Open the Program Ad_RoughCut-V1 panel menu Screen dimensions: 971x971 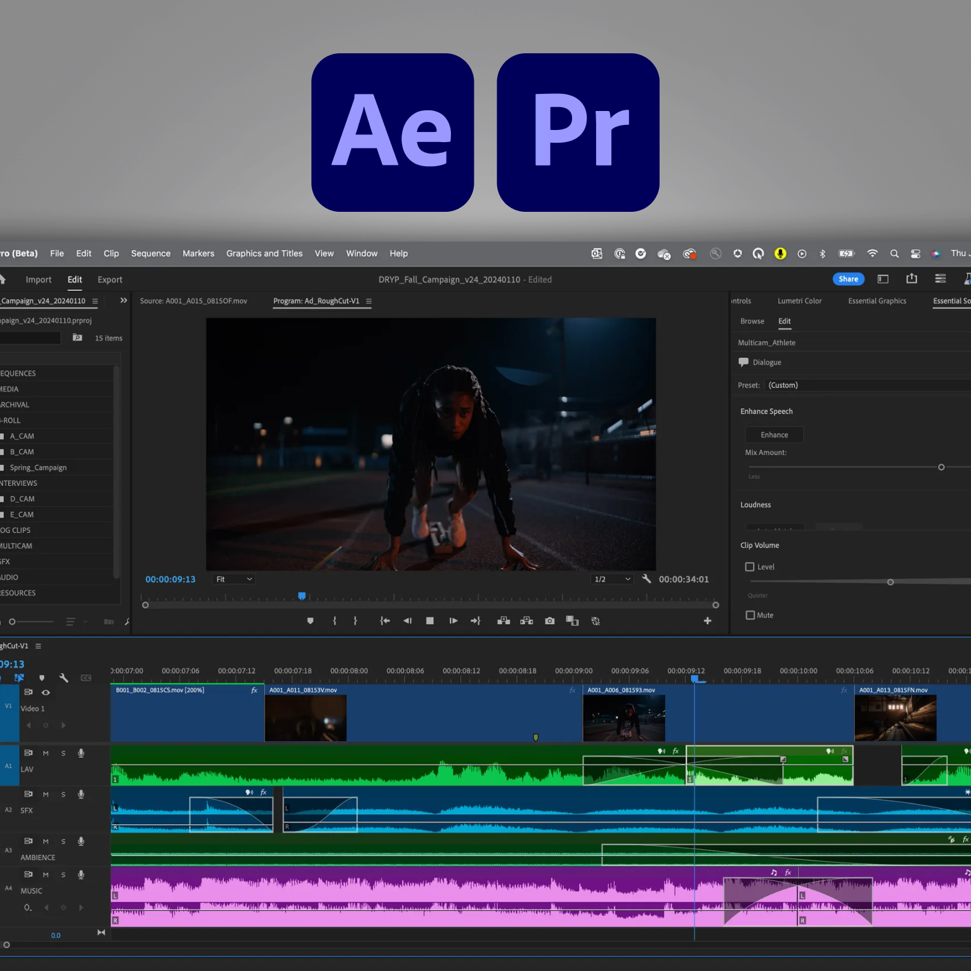[368, 301]
